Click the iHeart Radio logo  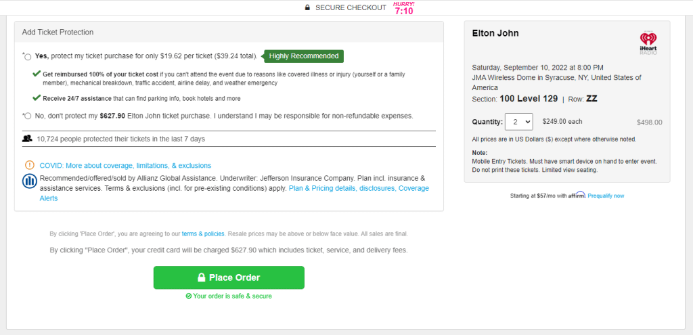648,42
